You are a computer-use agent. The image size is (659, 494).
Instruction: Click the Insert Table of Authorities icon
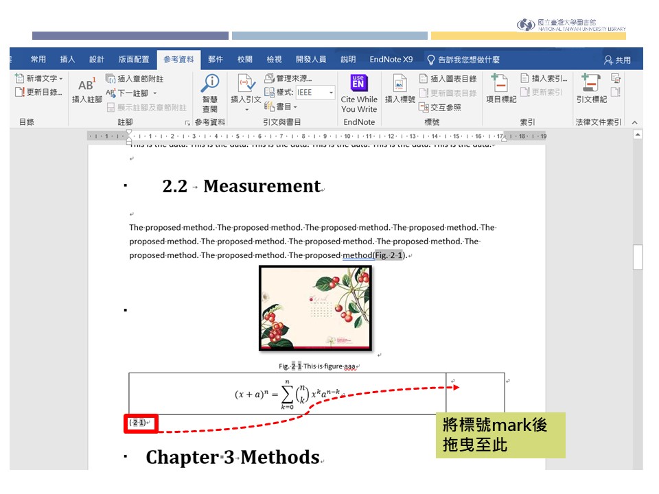pos(616,78)
